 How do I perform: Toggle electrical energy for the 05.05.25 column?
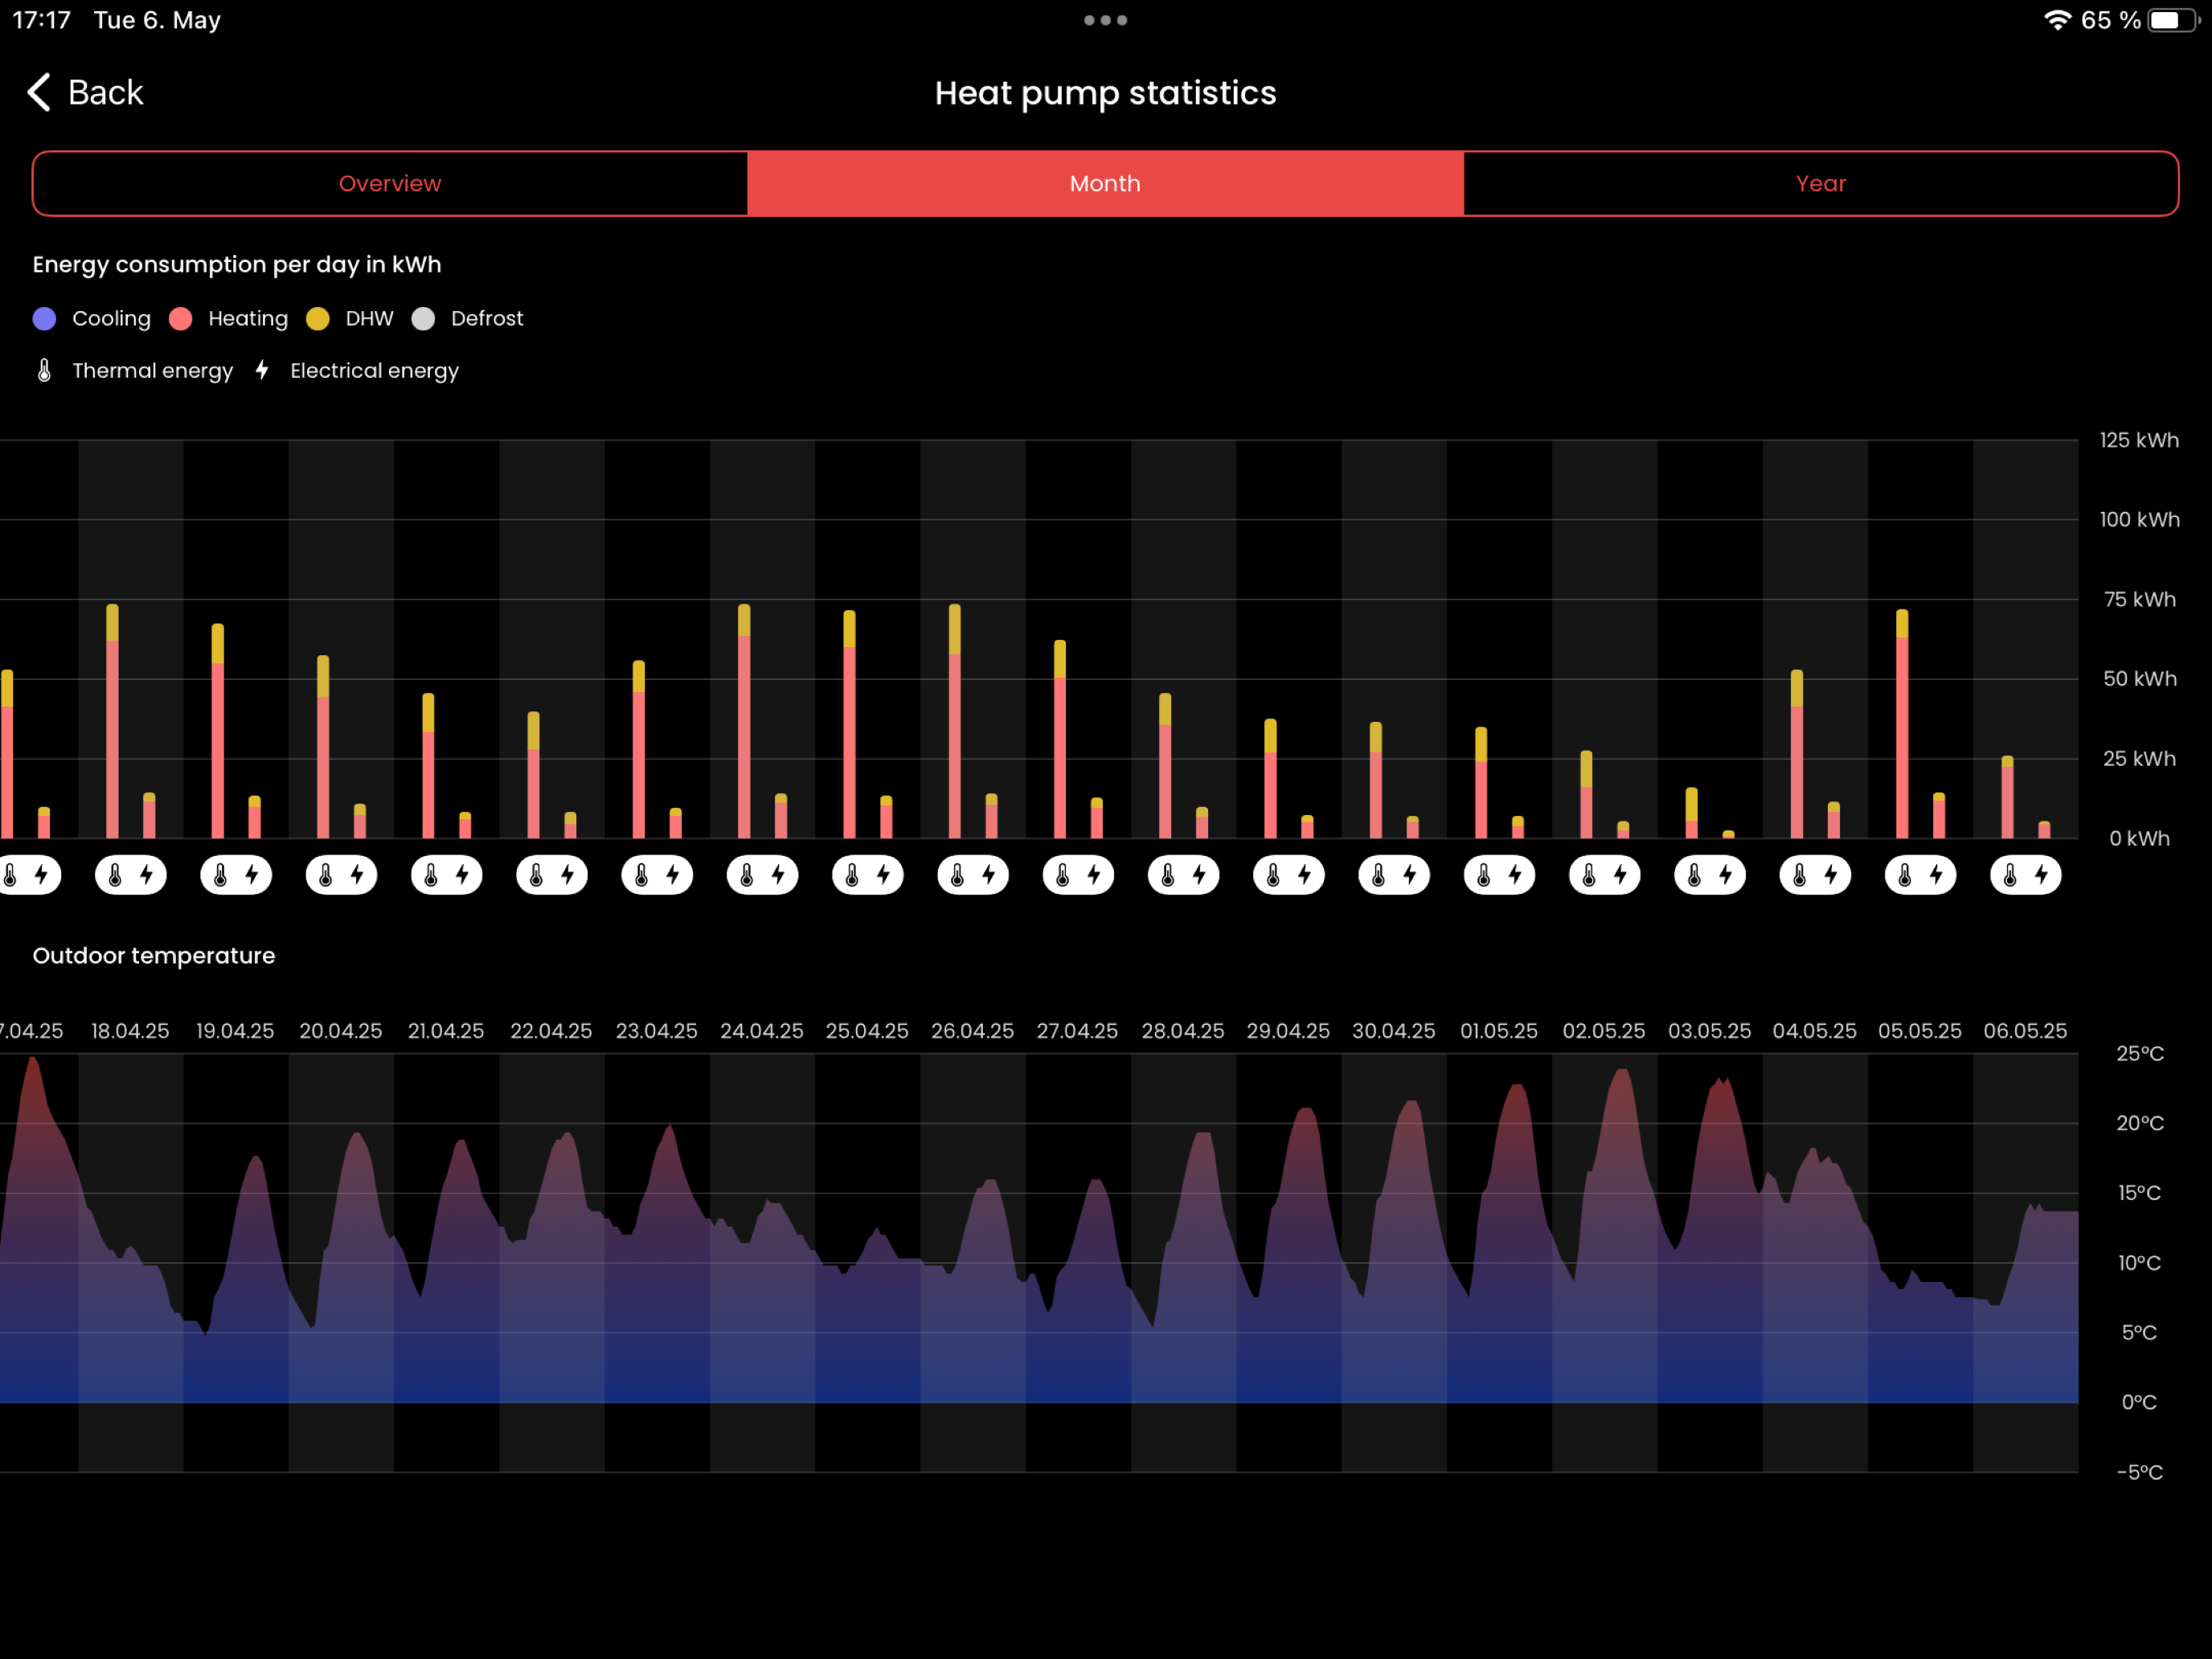1936,875
